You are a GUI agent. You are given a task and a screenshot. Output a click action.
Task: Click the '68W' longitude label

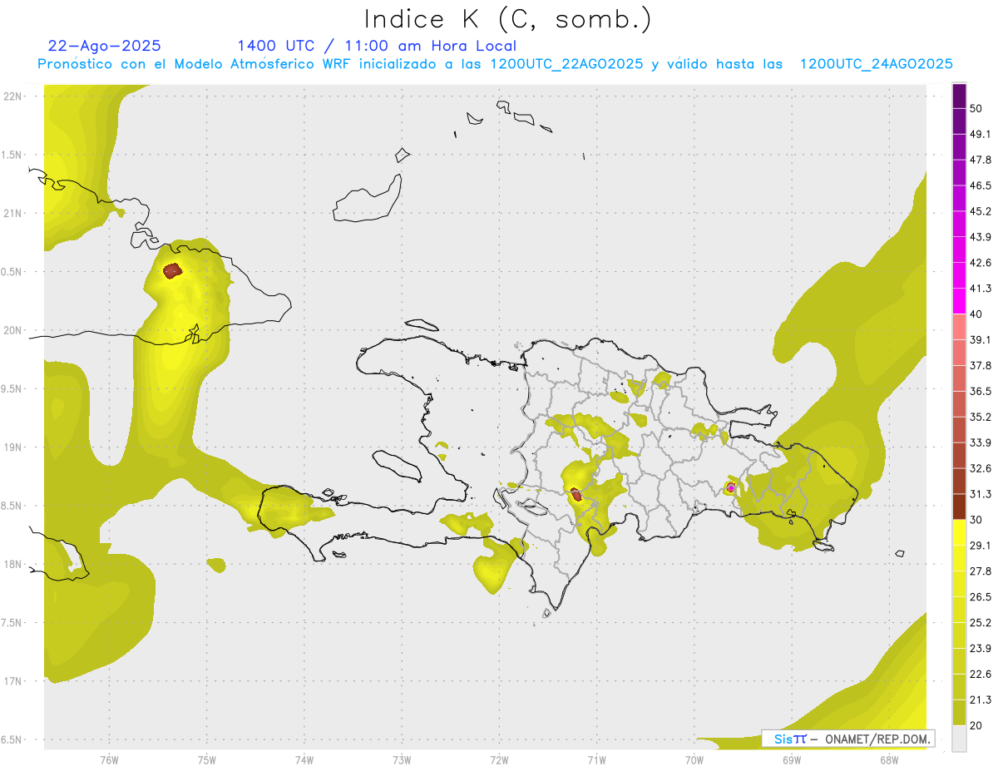(x=888, y=759)
